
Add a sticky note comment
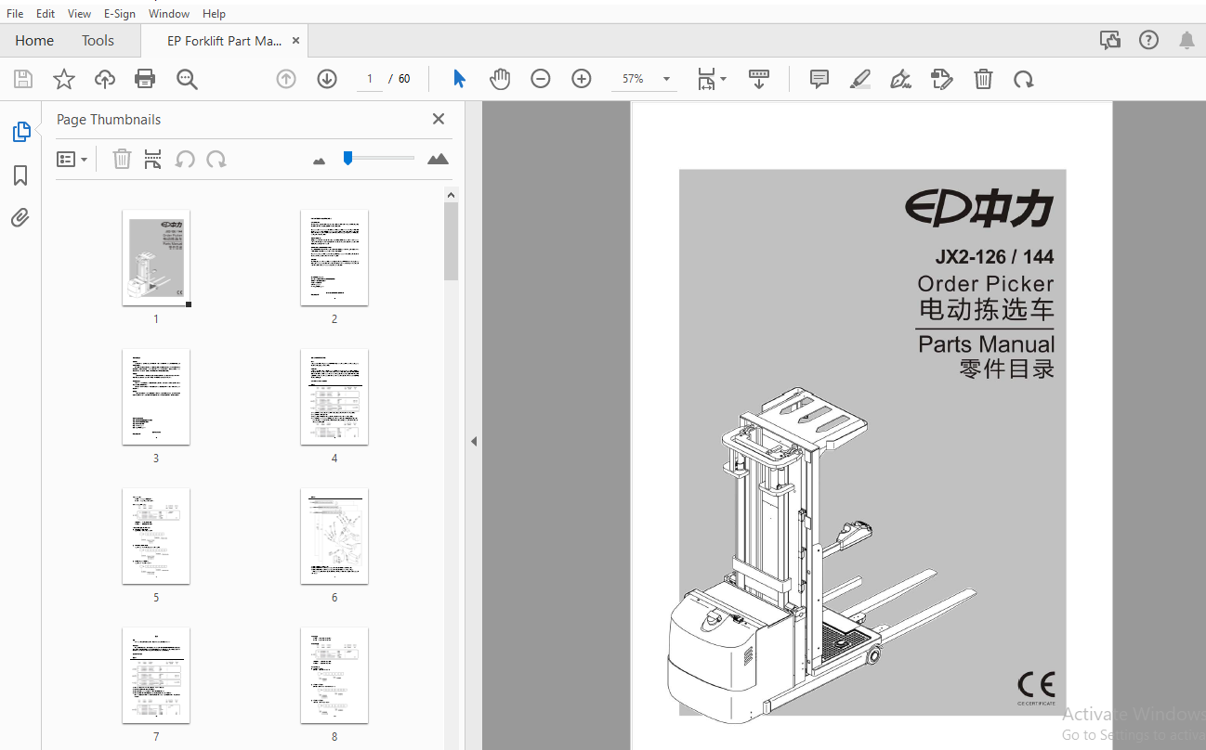click(819, 80)
